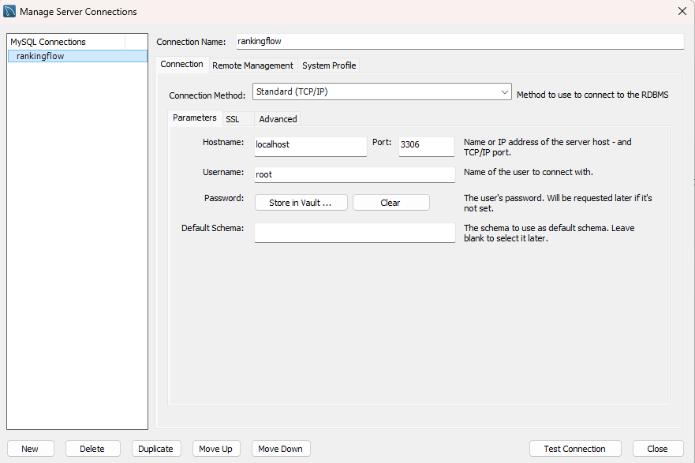The height and width of the screenshot is (463, 695).
Task: Click the 'Default Schema:' label
Action: (212, 228)
